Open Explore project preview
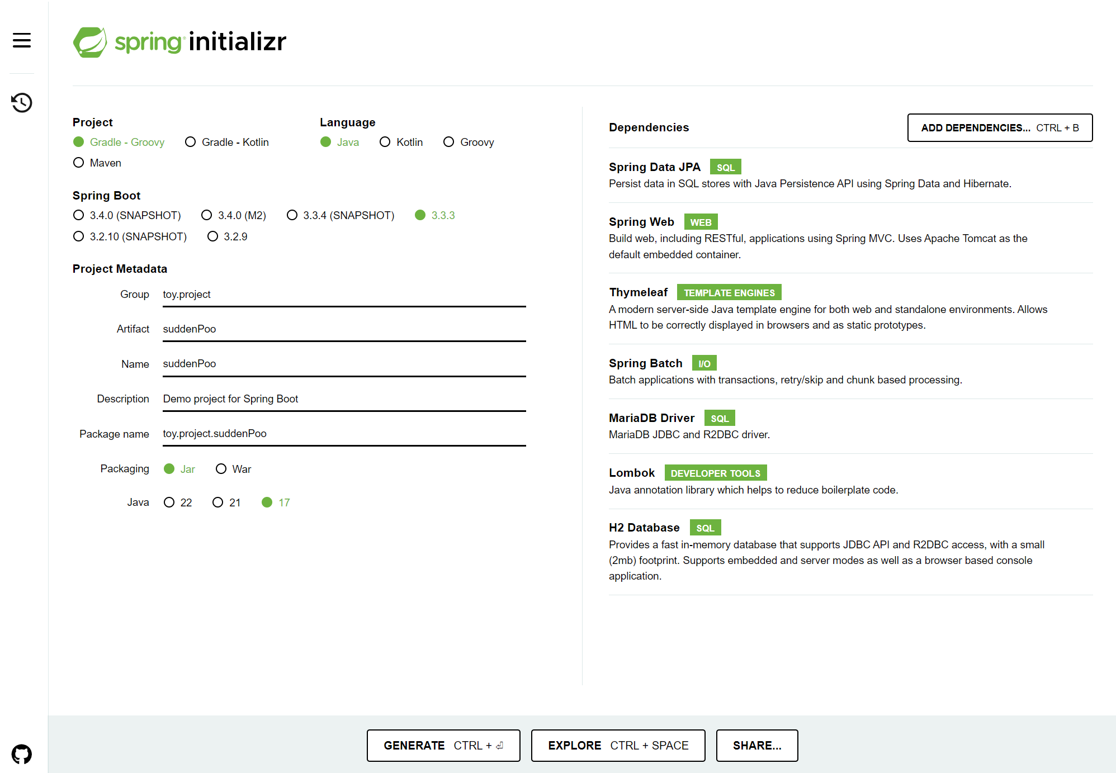Screen dimensions: 1116x773 point(618,746)
